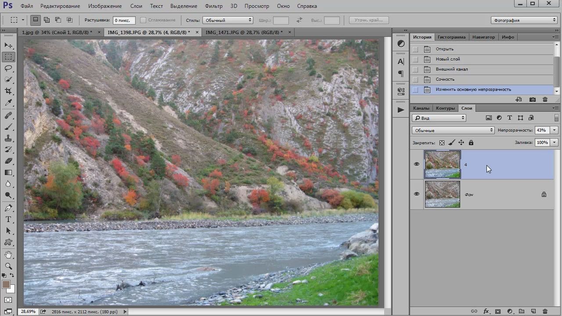Click the Pen tool
The image size is (562, 316).
[8, 208]
